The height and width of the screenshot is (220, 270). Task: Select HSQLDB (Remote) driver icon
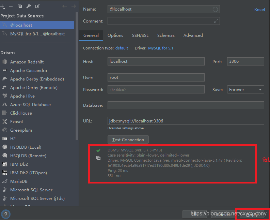coord(5,156)
